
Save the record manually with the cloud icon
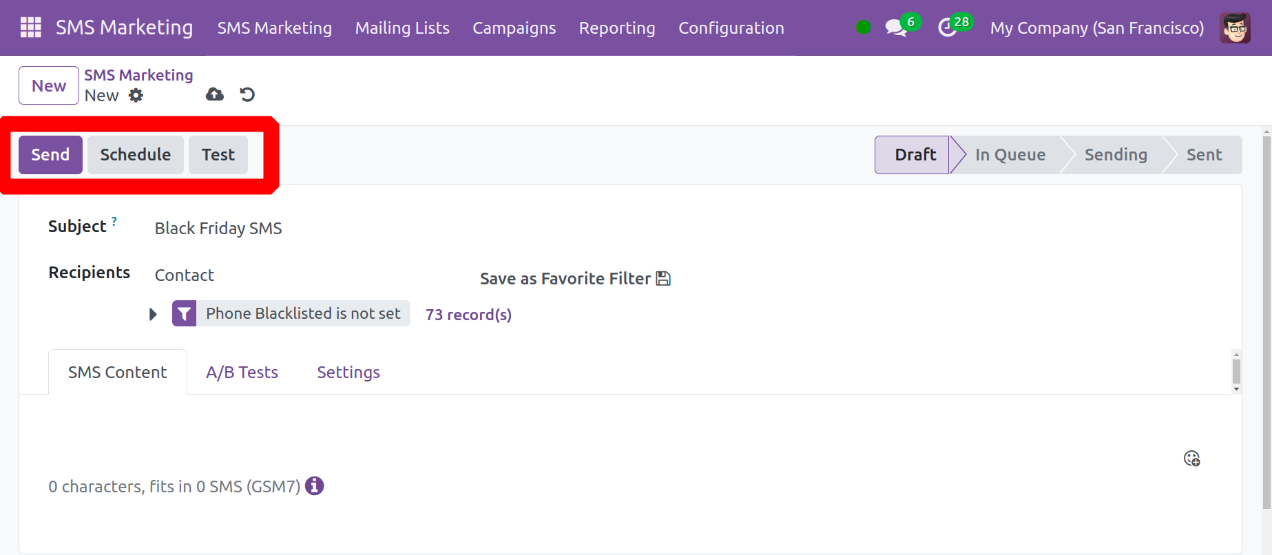coord(215,94)
